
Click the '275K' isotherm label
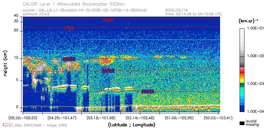(x=148, y=91)
